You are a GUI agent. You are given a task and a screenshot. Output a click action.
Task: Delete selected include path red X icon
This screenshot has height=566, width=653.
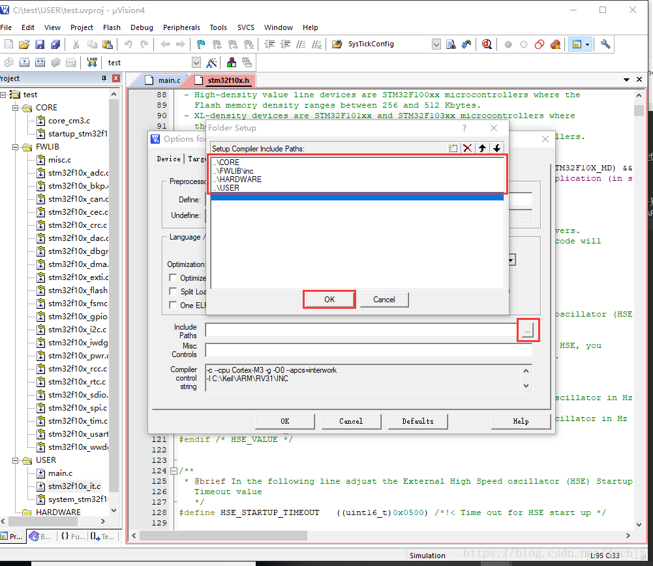[468, 148]
